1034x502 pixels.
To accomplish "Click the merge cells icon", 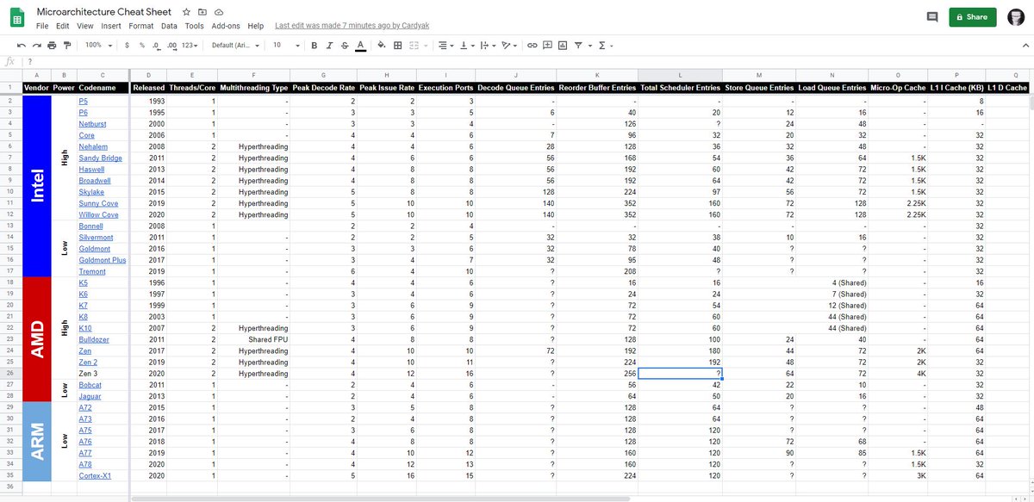I will click(415, 45).
